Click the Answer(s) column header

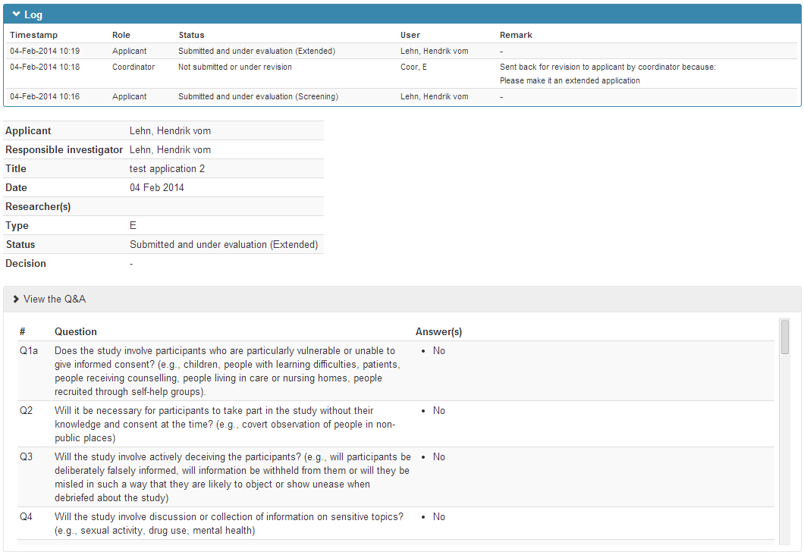point(439,331)
